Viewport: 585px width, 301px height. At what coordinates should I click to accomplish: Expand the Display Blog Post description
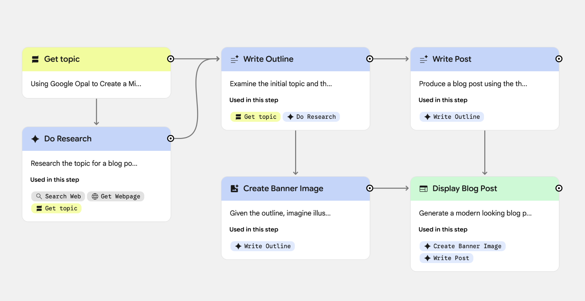point(475,213)
